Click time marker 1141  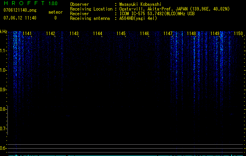pos(27,34)
